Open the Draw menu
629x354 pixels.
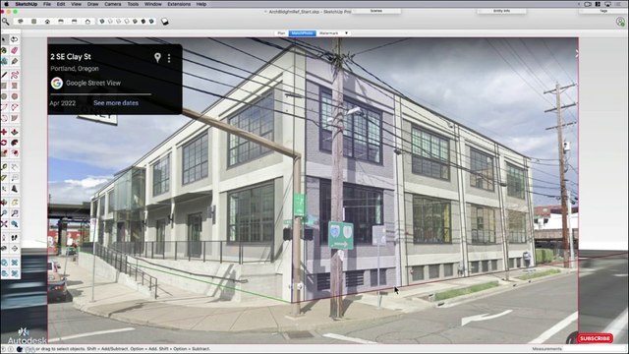92,4
